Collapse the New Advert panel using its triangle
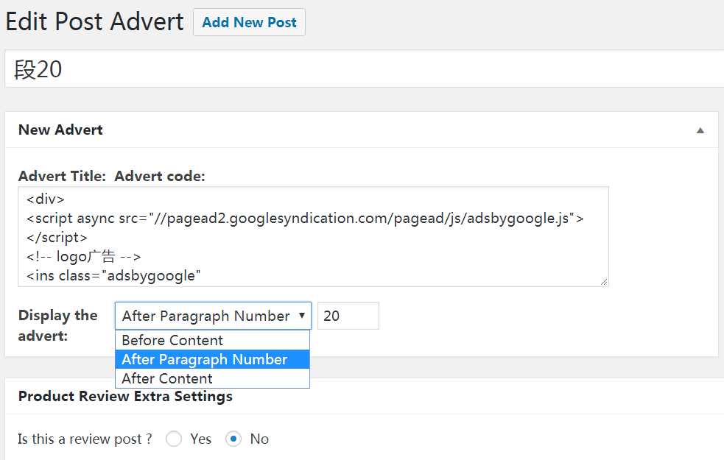The width and height of the screenshot is (724, 460). point(700,130)
